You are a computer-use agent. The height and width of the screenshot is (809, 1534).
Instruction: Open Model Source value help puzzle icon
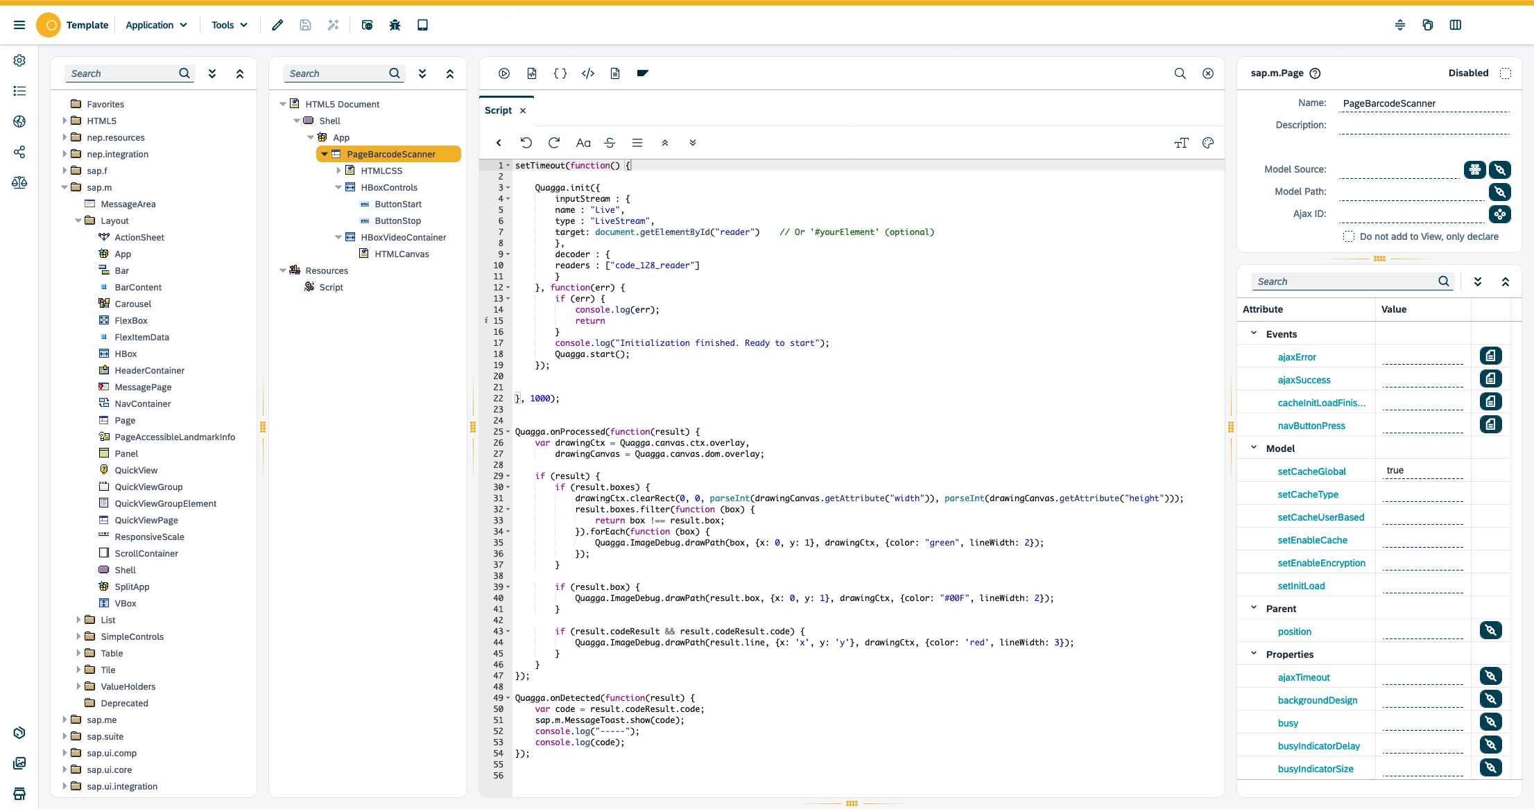[1475, 170]
